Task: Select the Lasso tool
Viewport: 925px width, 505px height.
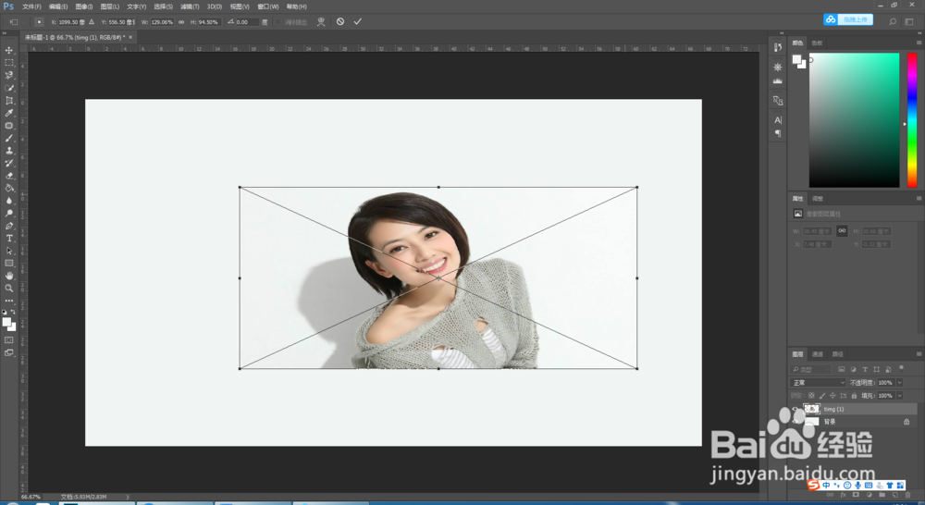Action: pyautogui.click(x=9, y=76)
